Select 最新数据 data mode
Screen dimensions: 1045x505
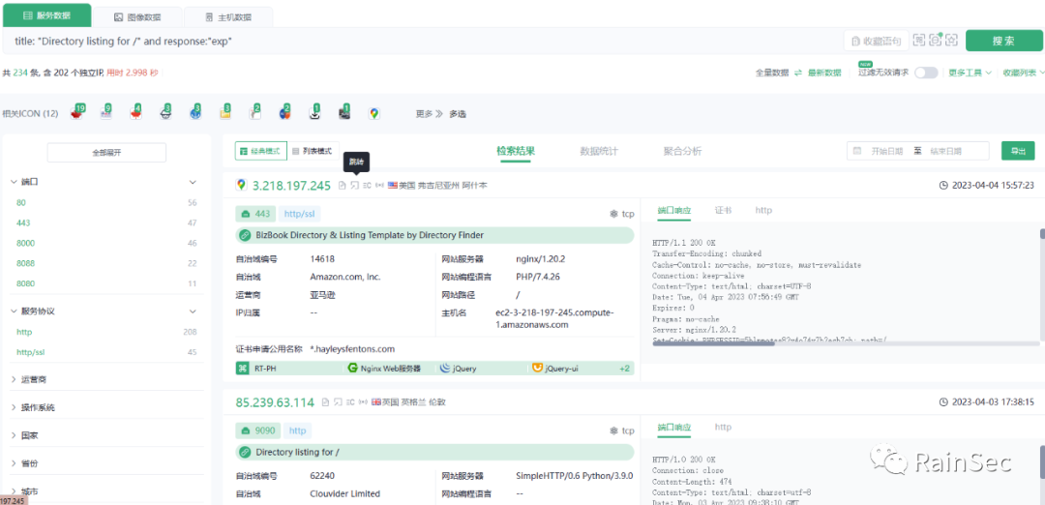824,73
